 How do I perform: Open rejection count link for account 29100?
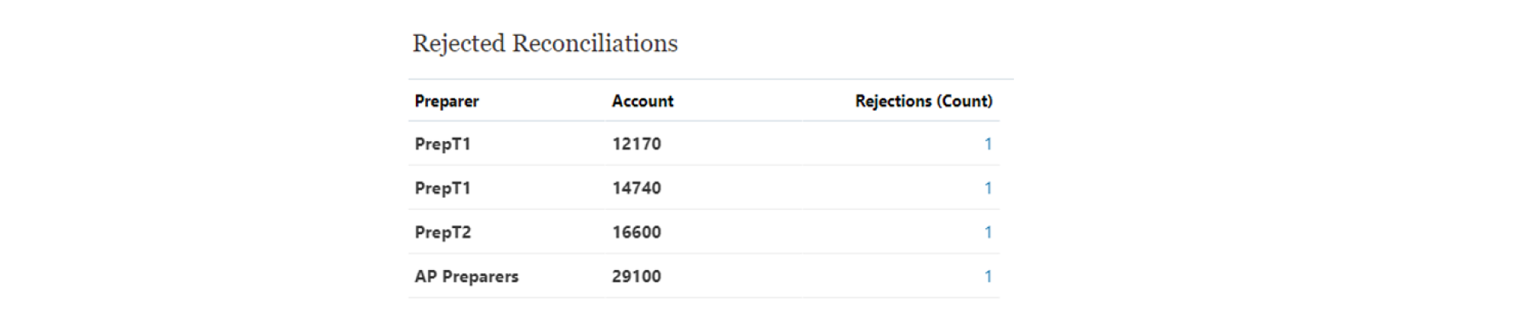988,276
